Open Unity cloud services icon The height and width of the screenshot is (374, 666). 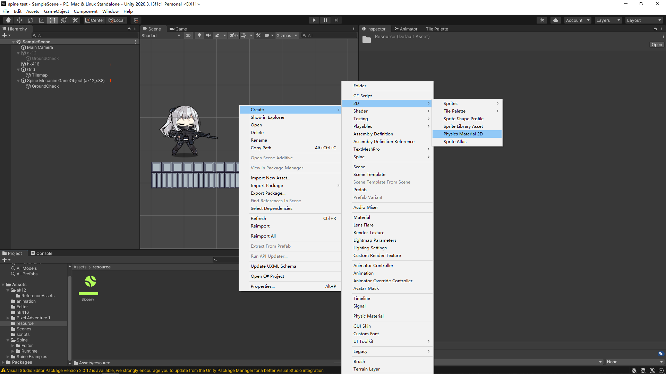click(555, 20)
